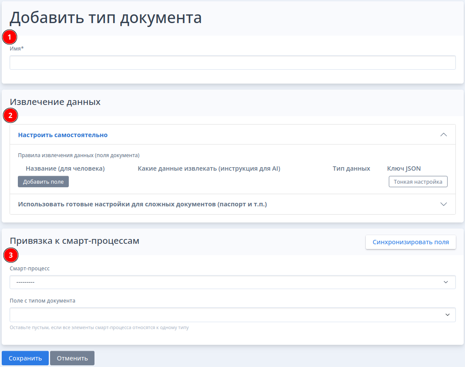The height and width of the screenshot is (367, 465).
Task: Cancel the form with Отменить
Action: [72, 358]
